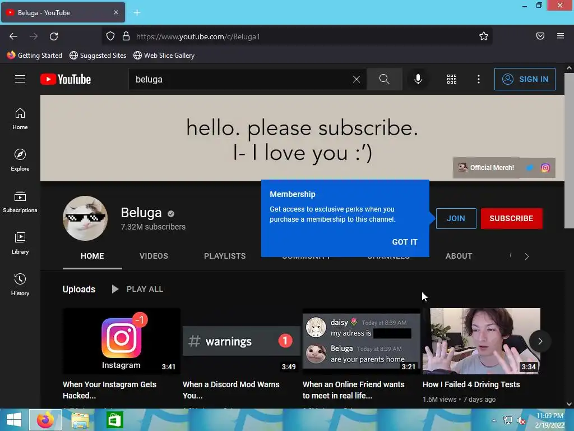Viewport: 574px width, 431px height.
Task: Open Instagram Gets Hacked video thumbnail
Action: (122, 341)
